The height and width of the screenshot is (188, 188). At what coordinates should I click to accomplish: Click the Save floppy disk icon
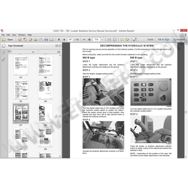coord(41,39)
